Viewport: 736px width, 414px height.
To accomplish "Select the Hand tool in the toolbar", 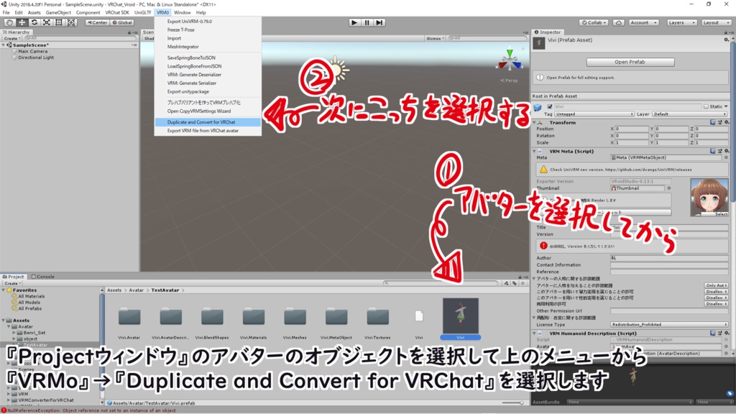I will point(10,22).
